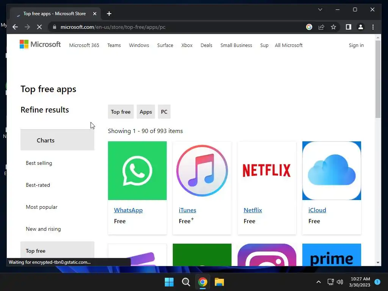Open the notification badge icon

[x=377, y=282]
